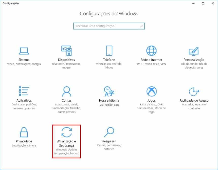Choose the 'Telefone' label

[x=109, y=60]
